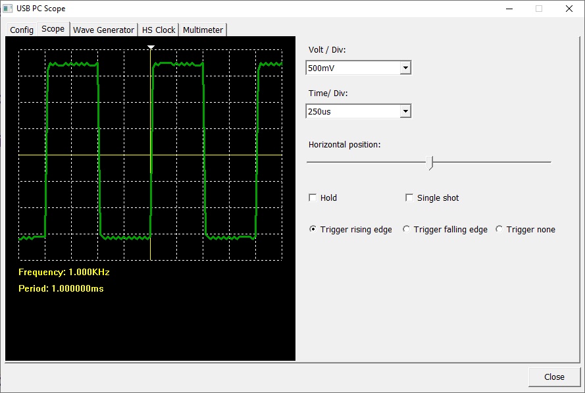Screen dimensions: 585x393
Task: Switch to the Wave Generator tab
Action: tap(103, 30)
